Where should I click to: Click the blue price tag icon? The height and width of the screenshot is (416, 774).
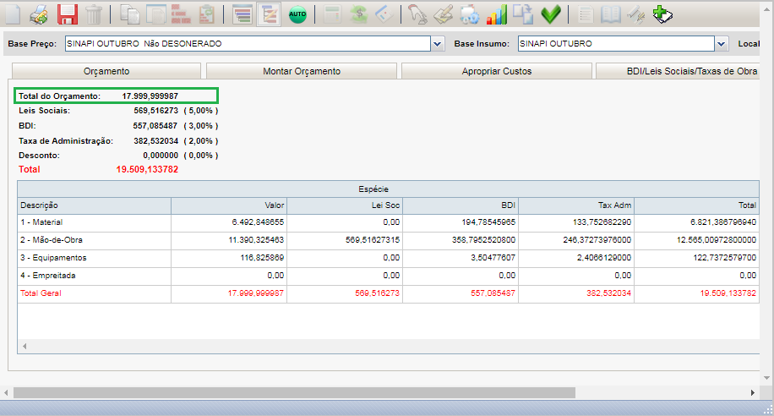click(x=384, y=14)
